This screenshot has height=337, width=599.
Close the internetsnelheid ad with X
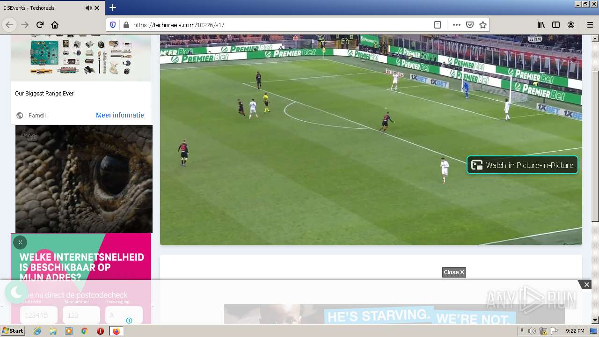20,242
